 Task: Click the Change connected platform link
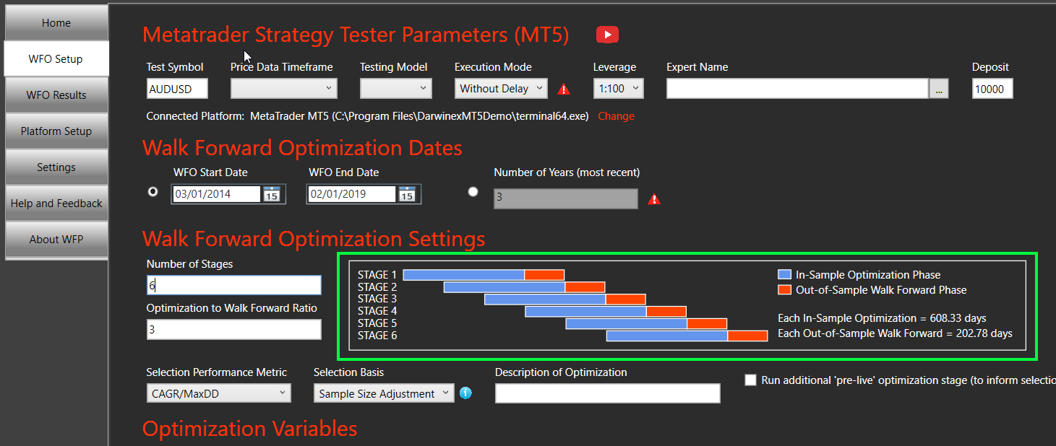pyautogui.click(x=616, y=116)
